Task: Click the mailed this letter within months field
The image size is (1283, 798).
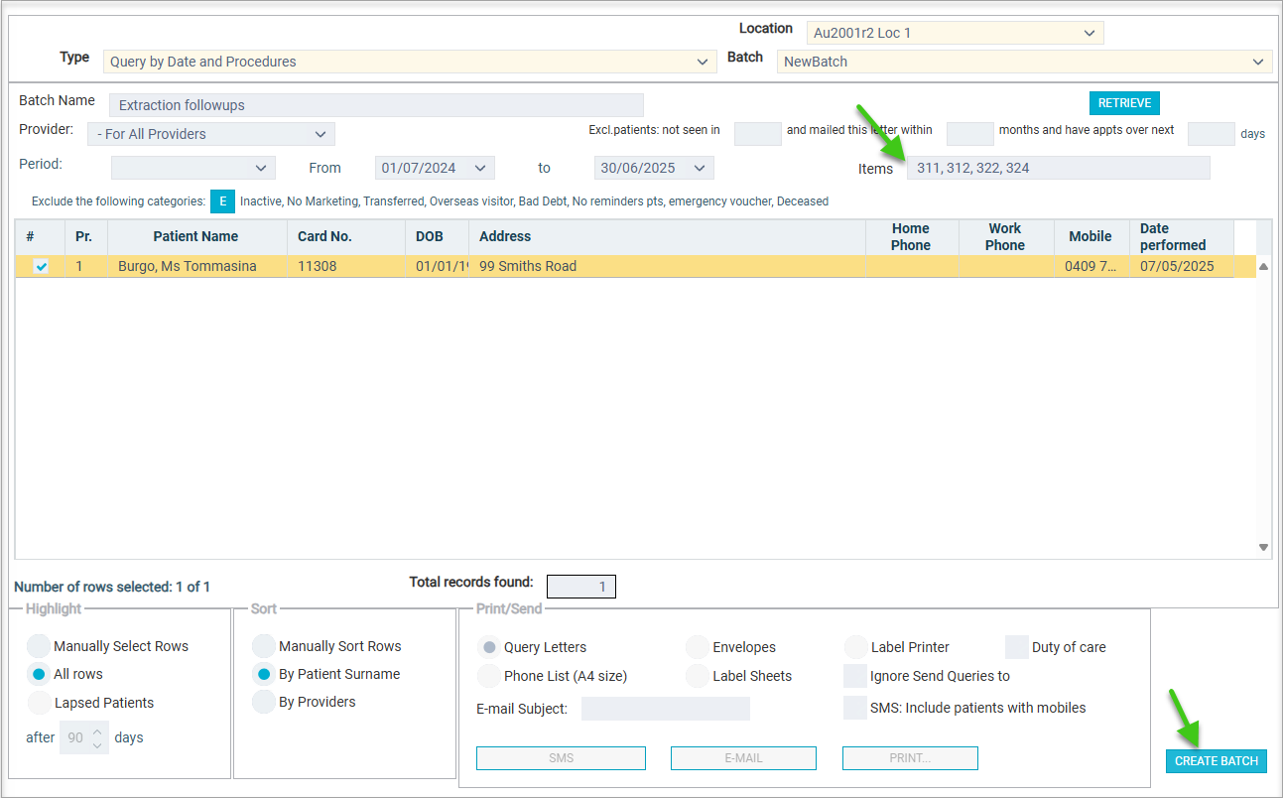Action: [x=970, y=134]
